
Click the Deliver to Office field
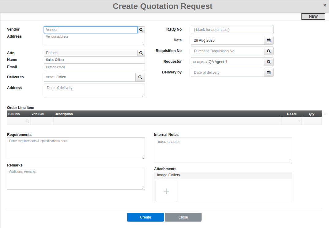90,77
